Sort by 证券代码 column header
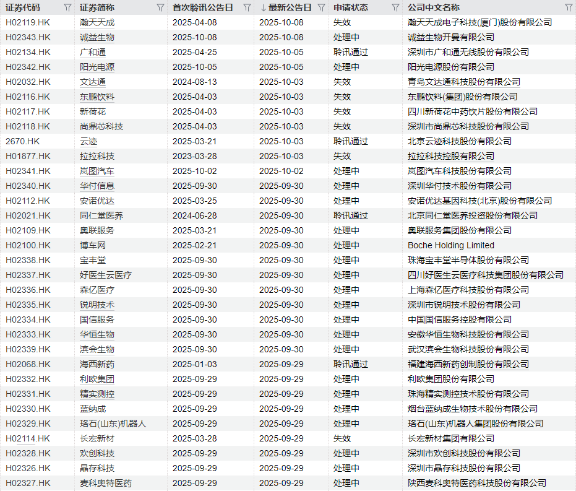 pos(22,7)
